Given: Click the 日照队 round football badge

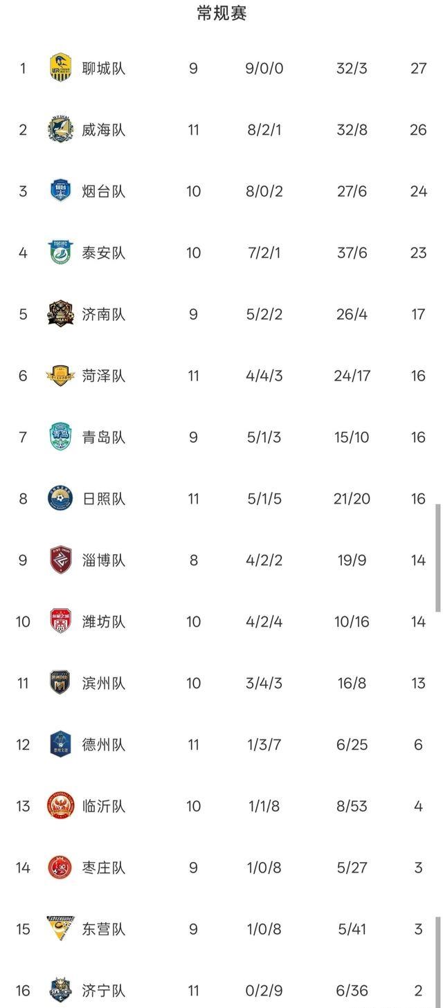Looking at the screenshot, I should [61, 498].
